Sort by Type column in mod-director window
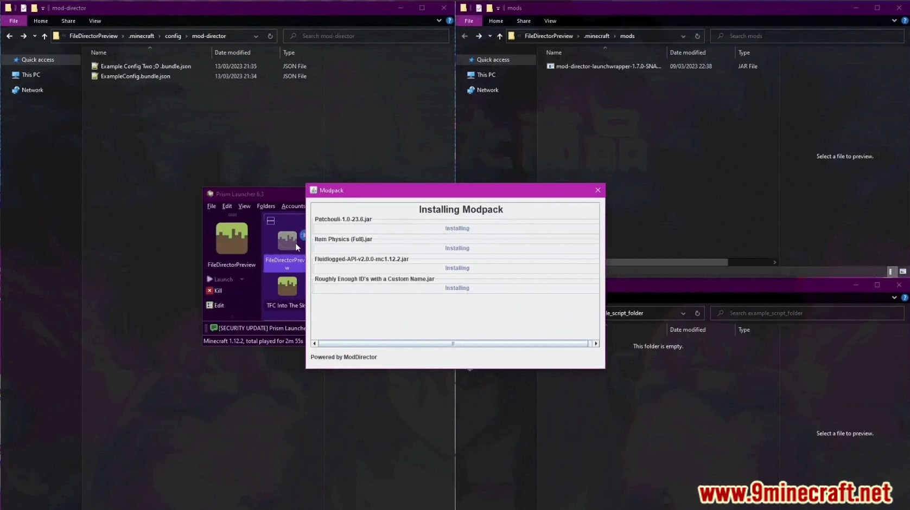 coord(289,53)
